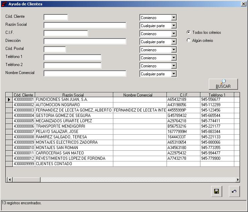This screenshot has height=212, width=248.
Task: Click current-row arrow beside 4300000001
Action: 9,99
